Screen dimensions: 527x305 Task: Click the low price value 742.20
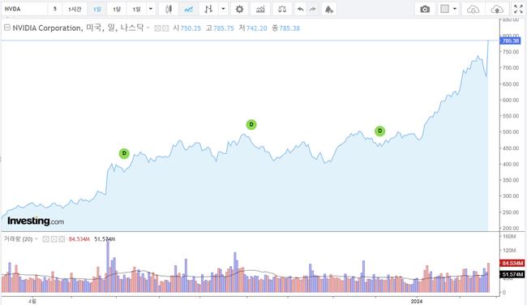tap(256, 28)
